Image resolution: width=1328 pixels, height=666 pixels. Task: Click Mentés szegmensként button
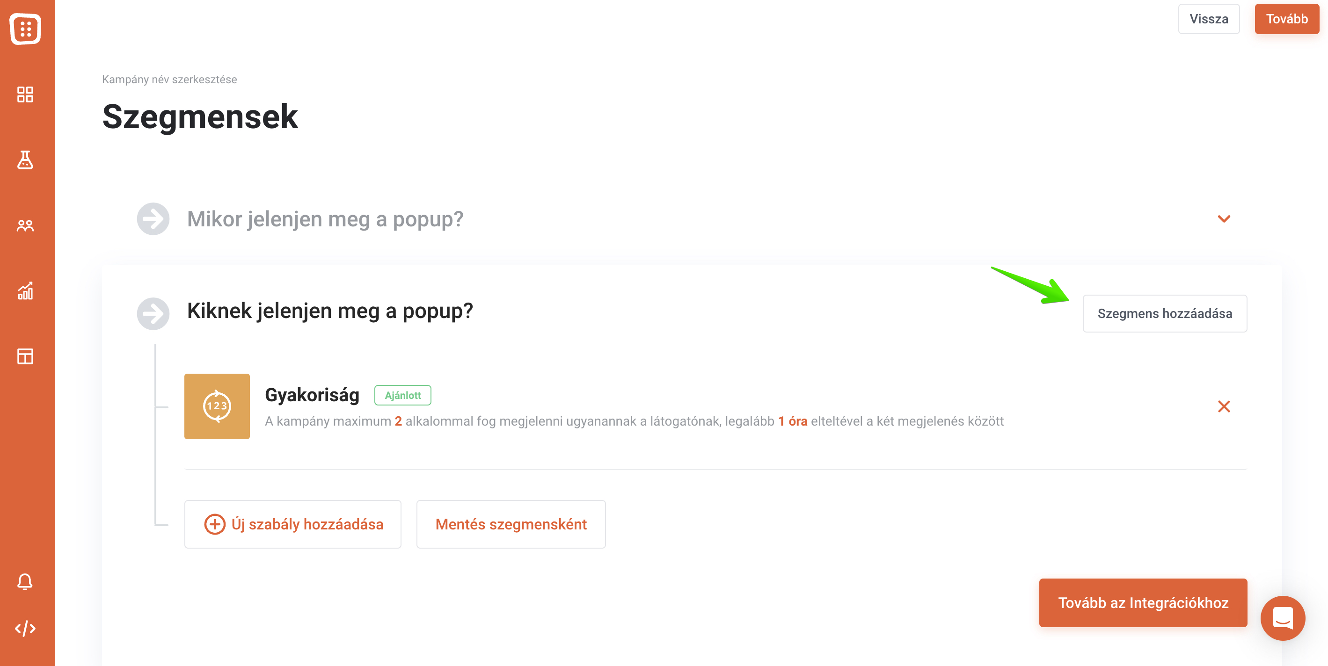[x=511, y=524]
